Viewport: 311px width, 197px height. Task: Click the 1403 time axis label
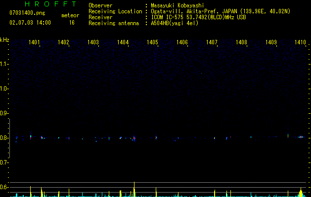tap(93, 42)
